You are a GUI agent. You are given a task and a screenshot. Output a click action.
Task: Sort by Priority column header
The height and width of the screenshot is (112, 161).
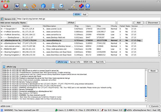115,26
